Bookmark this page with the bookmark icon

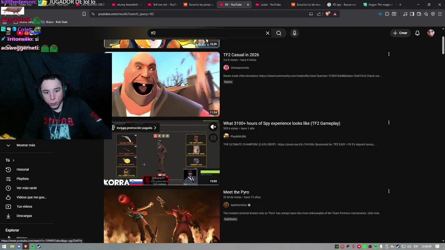[84, 14]
